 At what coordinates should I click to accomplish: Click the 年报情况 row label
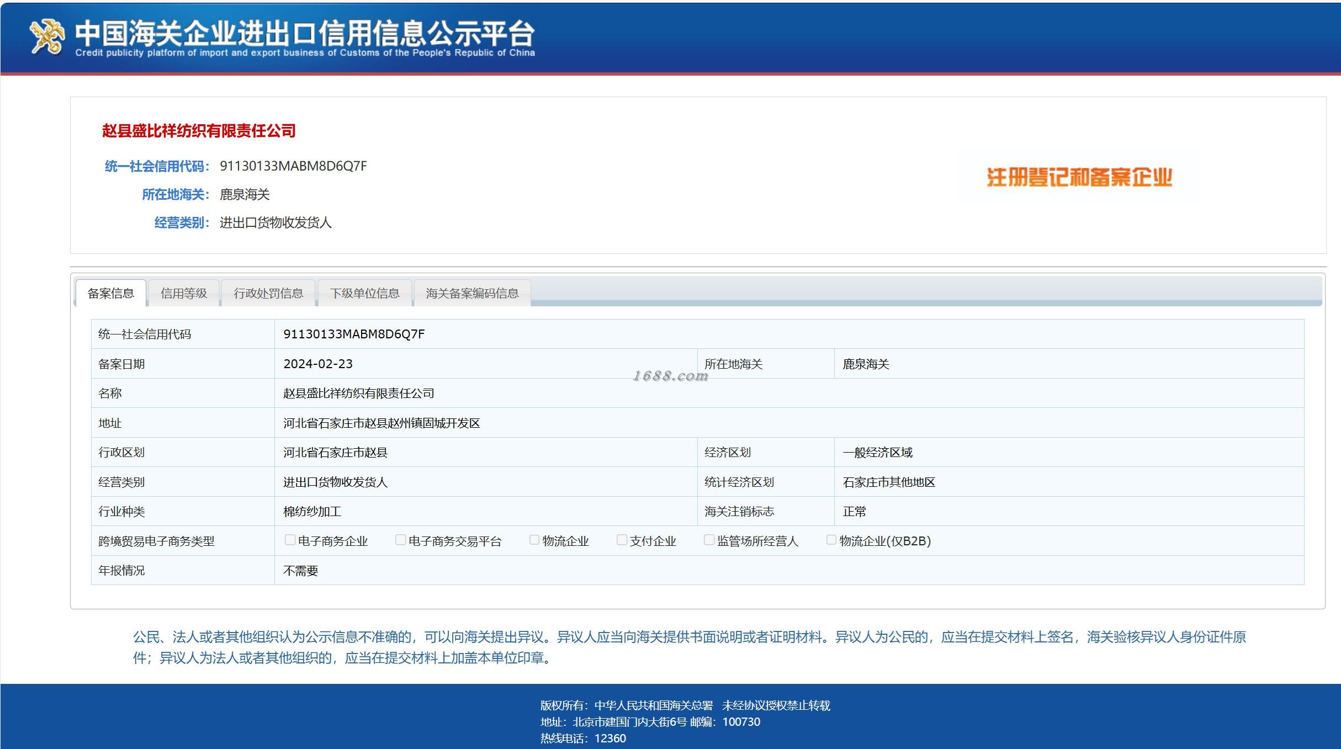pyautogui.click(x=121, y=570)
